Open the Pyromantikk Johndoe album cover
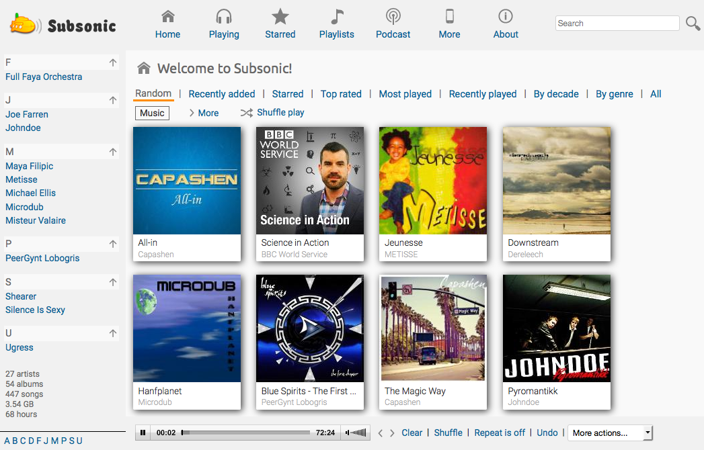The image size is (704, 450). (x=557, y=328)
